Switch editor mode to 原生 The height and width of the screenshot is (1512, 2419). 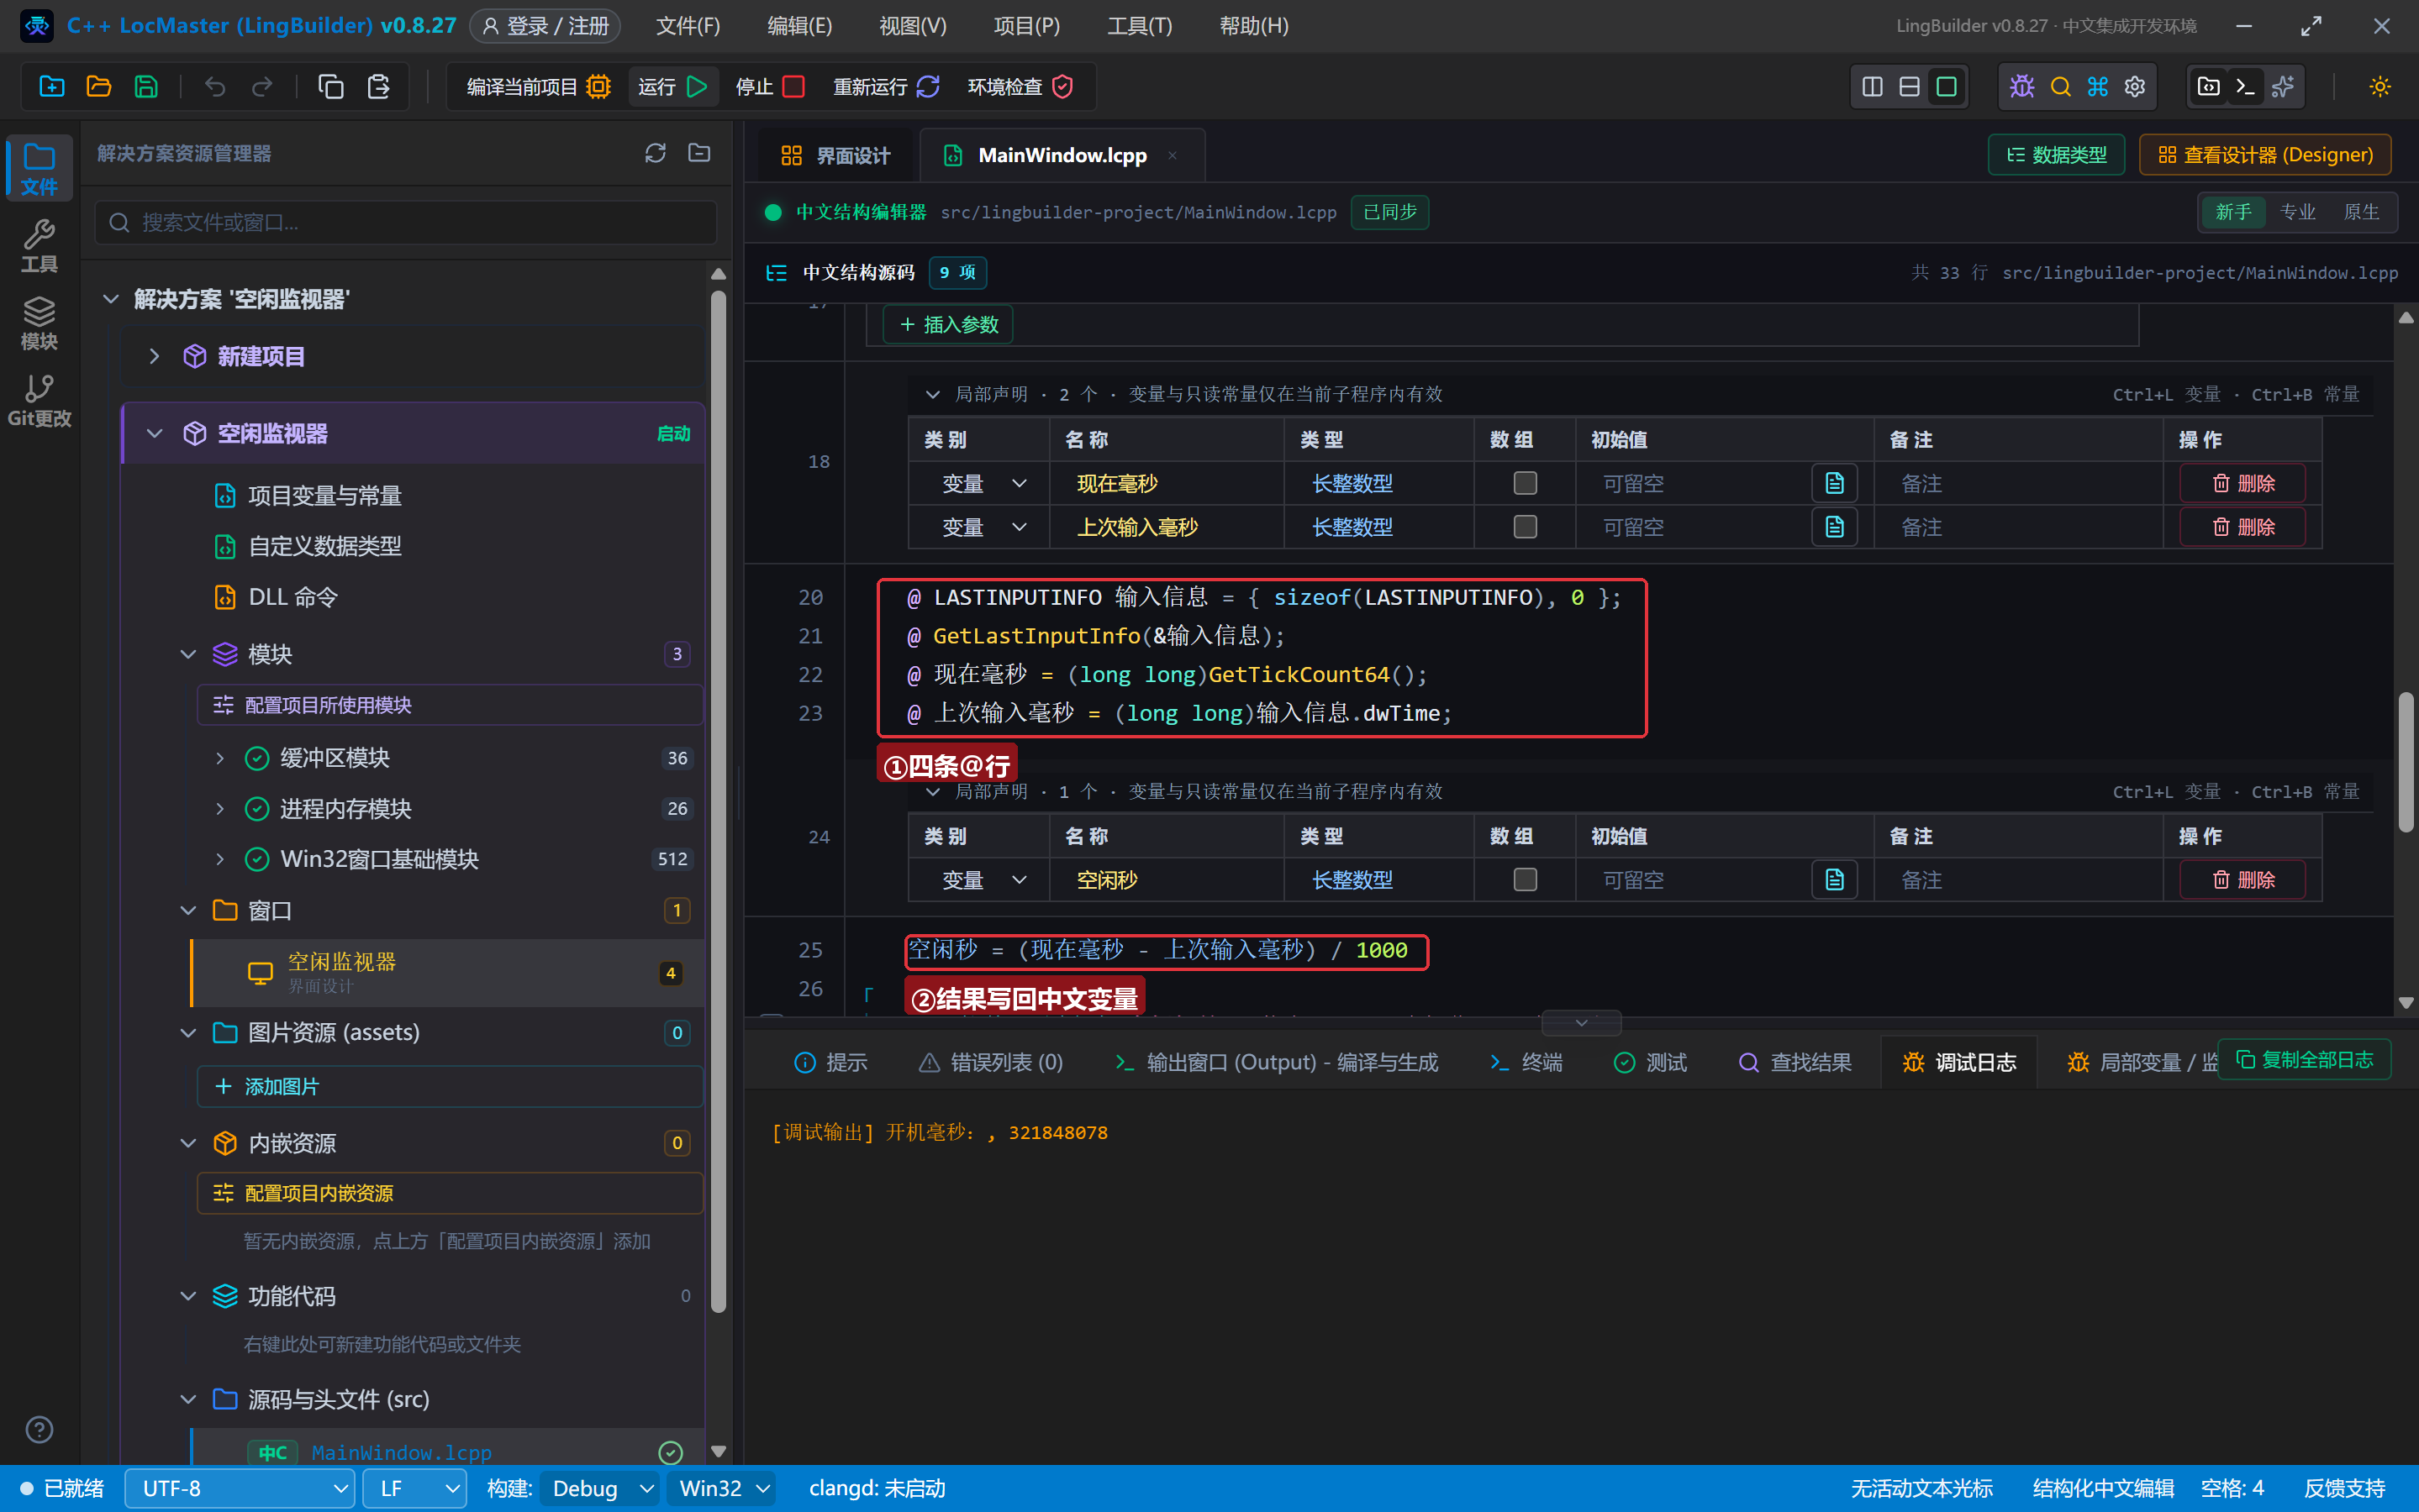2361,212
